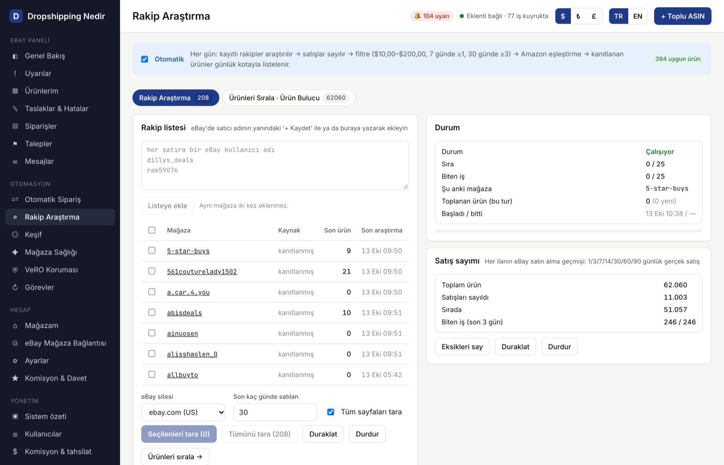The width and height of the screenshot is (724, 465).
Task: Click the 104 uyarı alert badge
Action: [432, 16]
